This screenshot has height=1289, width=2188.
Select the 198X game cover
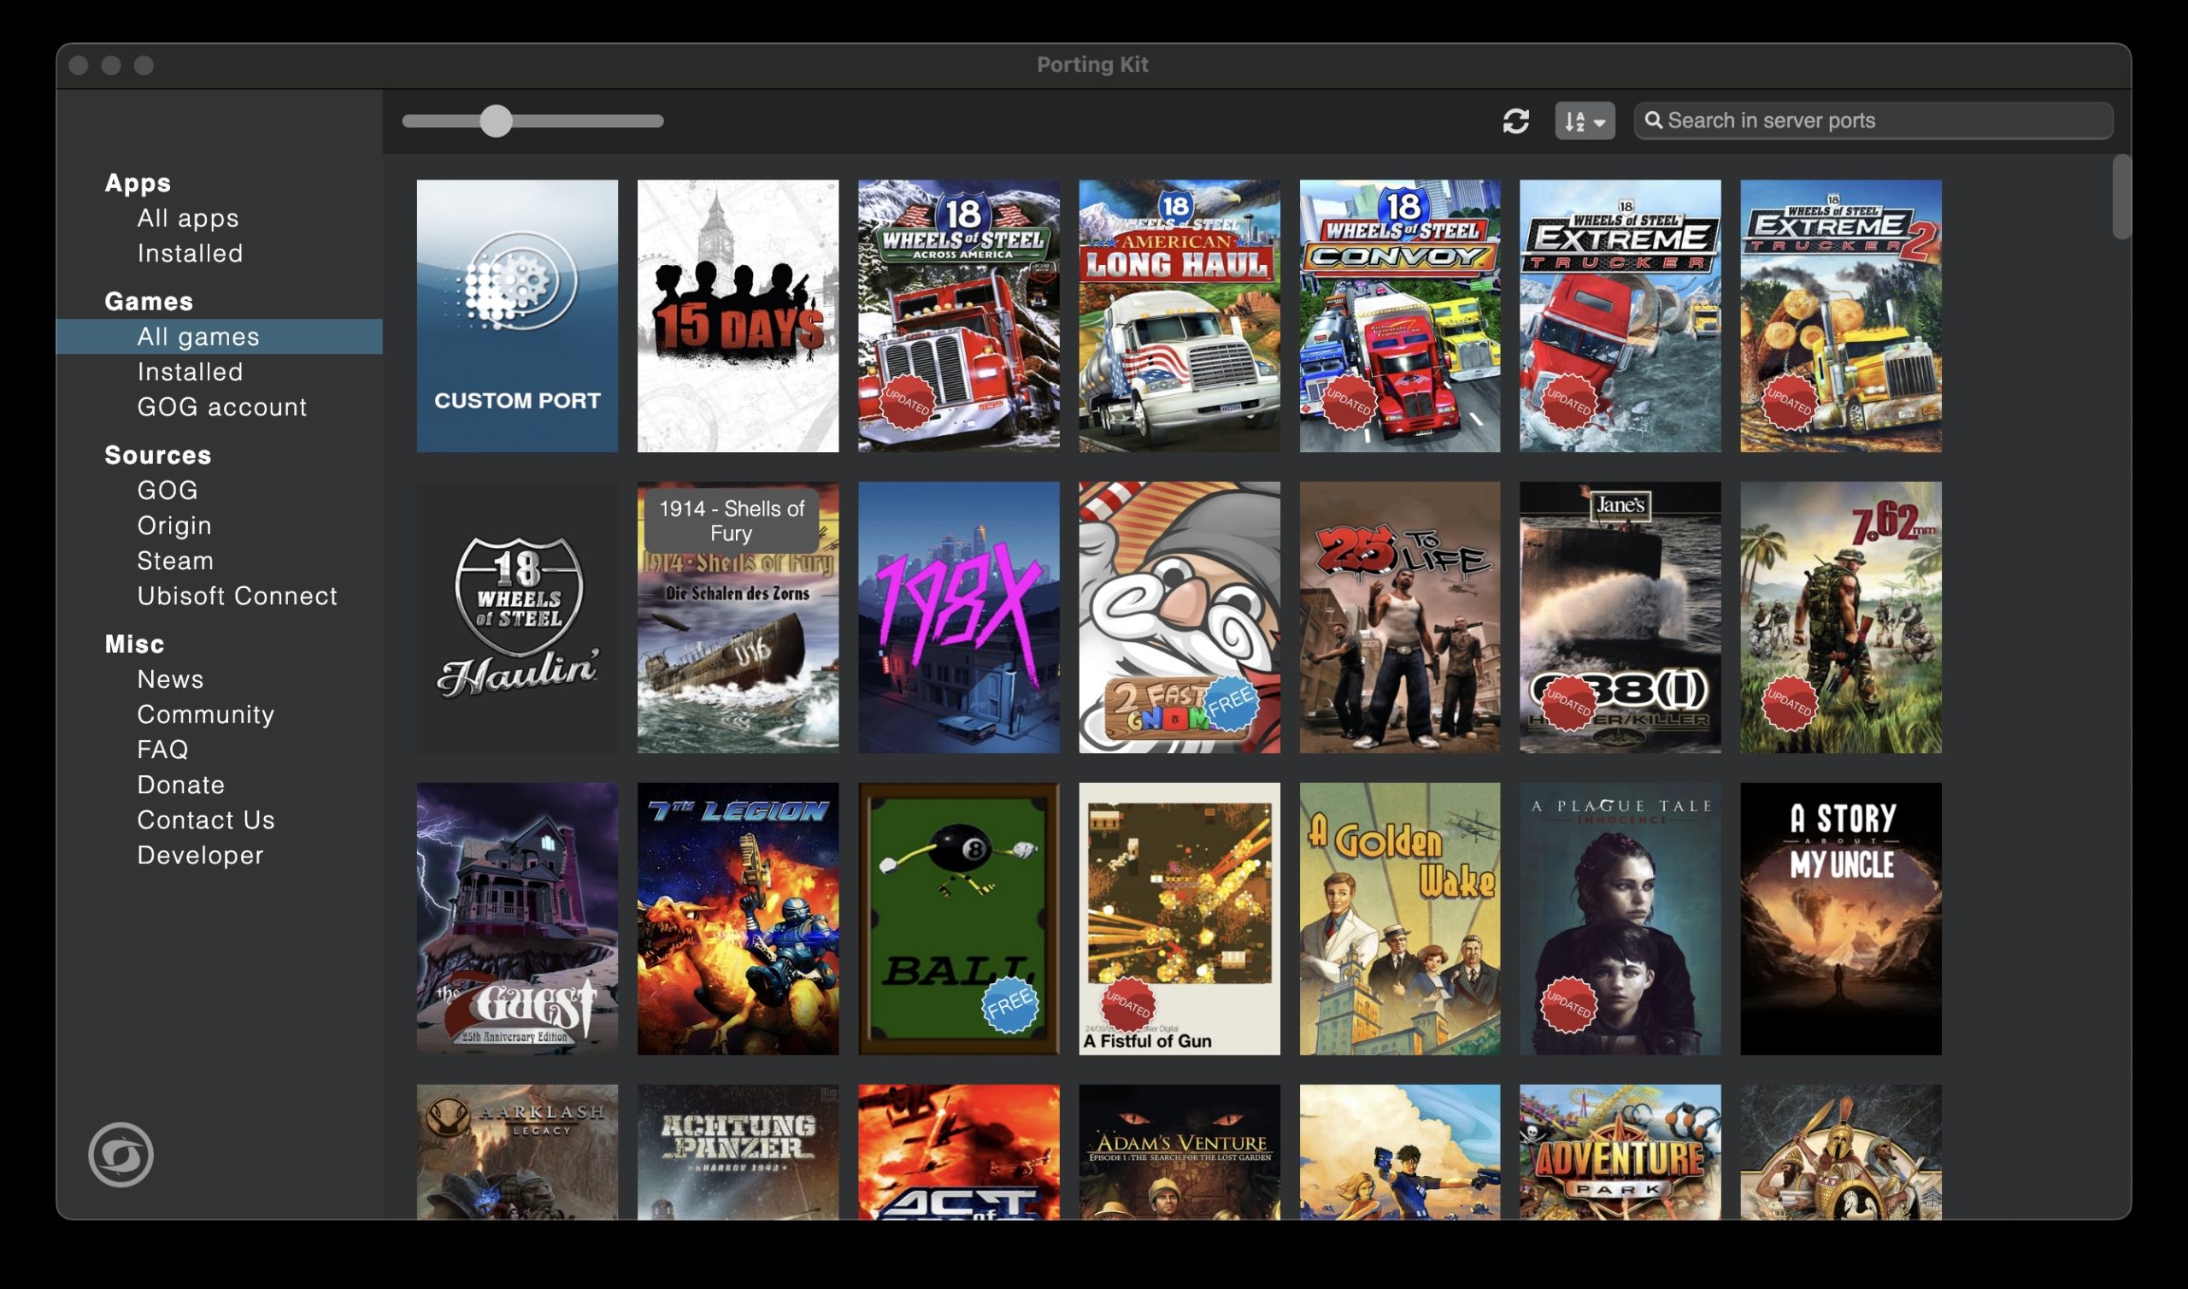tap(958, 616)
